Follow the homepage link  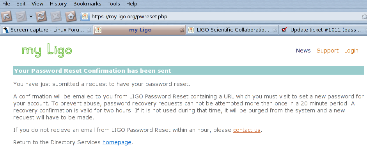click(x=117, y=142)
